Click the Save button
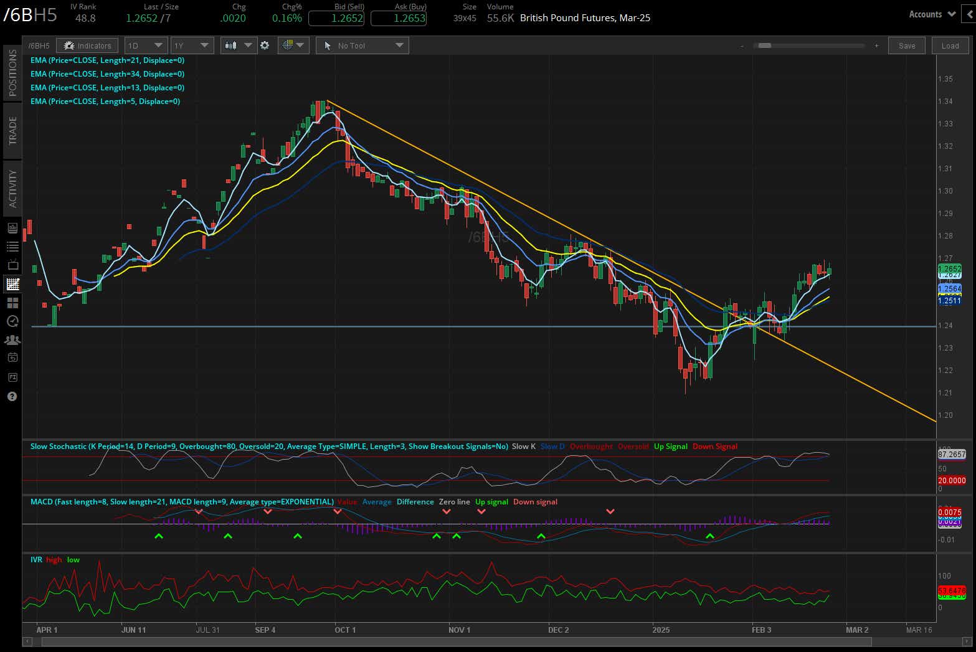 click(906, 45)
